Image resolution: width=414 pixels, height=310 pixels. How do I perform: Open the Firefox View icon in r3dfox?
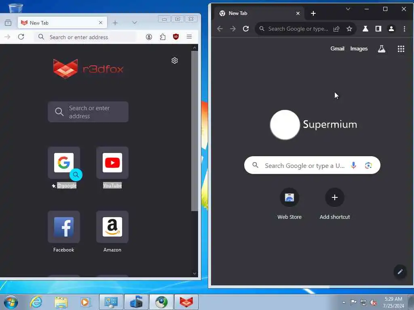pyautogui.click(x=8, y=23)
